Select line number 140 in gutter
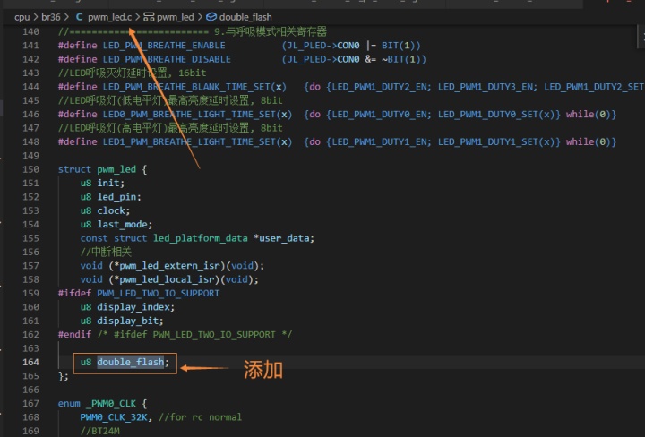The width and height of the screenshot is (645, 437). coord(30,31)
